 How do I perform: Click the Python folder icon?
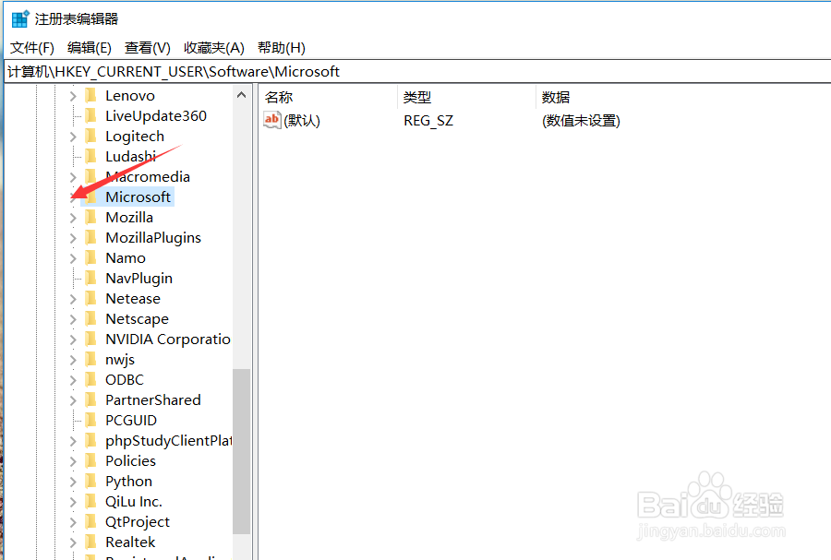(91, 481)
